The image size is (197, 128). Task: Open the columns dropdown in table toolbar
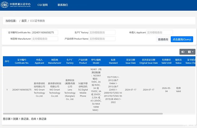(191, 52)
